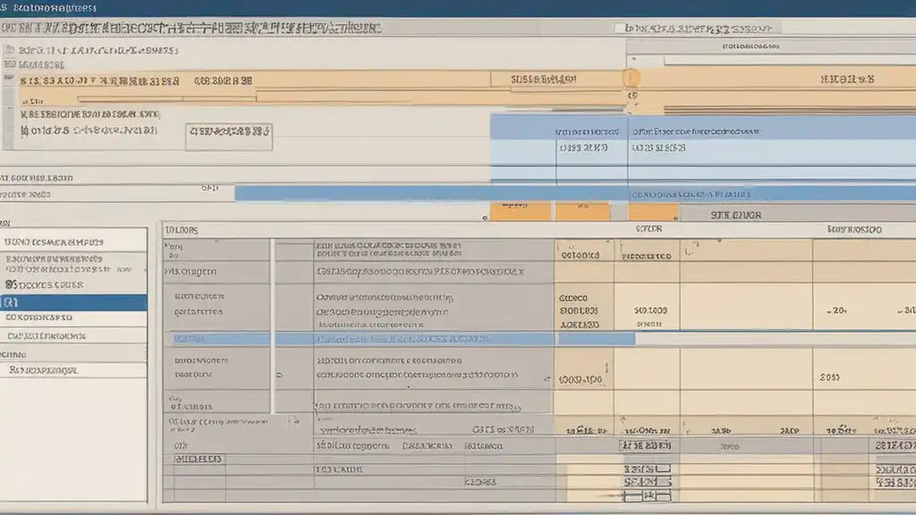Click the leftmost small orange block above the table
Viewport: 916px width, 515px height.
tap(513, 212)
